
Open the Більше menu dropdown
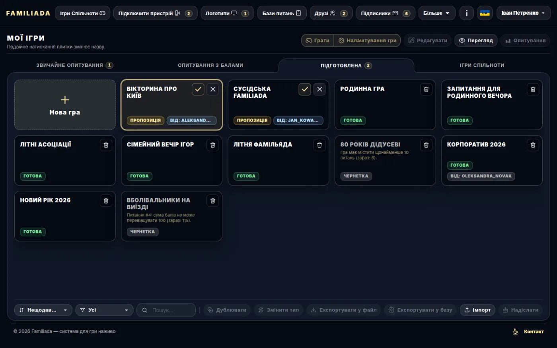click(437, 13)
